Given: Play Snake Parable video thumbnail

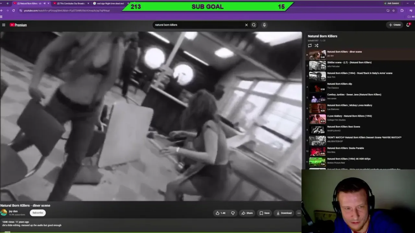Looking at the screenshot, I should click(317, 151).
